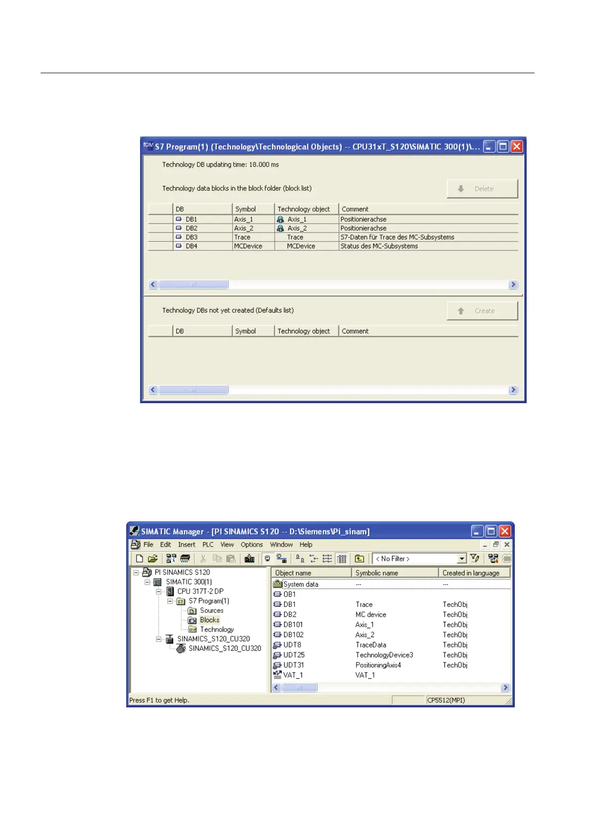Collapse the SINAMICS_S120_CU320 parent node
This screenshot has width=589, height=833.
pos(158,639)
